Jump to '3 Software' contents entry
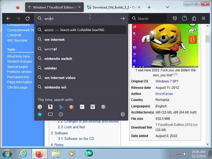212x159 pixels. (x=59, y=133)
